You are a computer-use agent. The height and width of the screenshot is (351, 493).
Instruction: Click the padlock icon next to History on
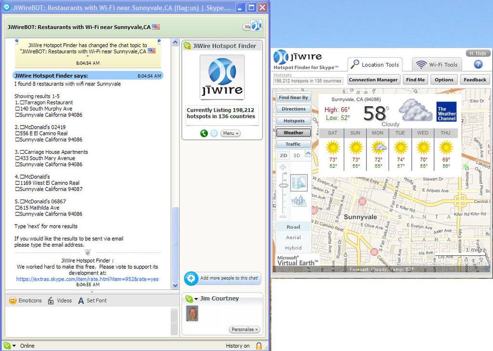(259, 346)
